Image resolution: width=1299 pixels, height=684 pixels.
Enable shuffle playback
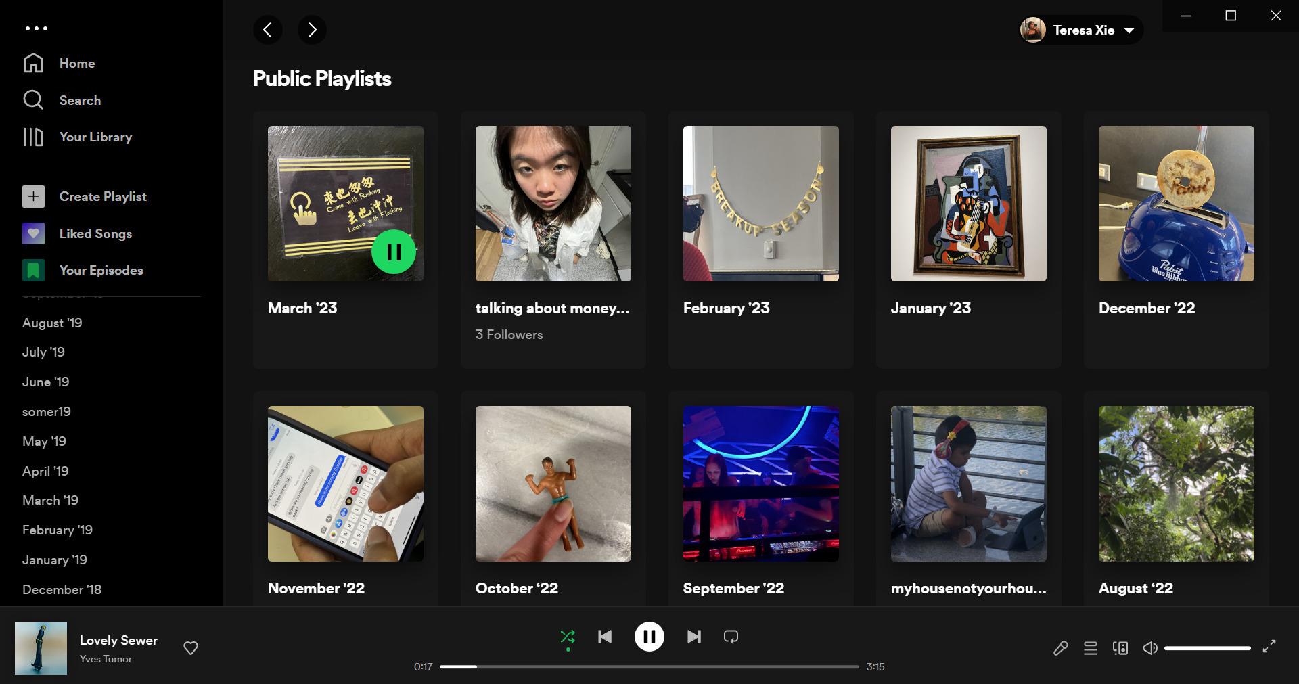(567, 637)
